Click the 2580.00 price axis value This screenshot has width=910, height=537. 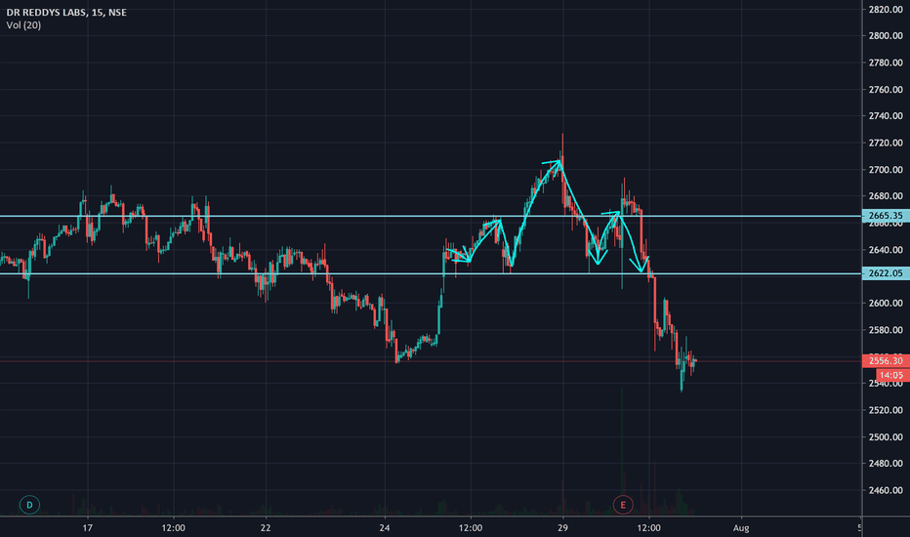click(x=886, y=330)
